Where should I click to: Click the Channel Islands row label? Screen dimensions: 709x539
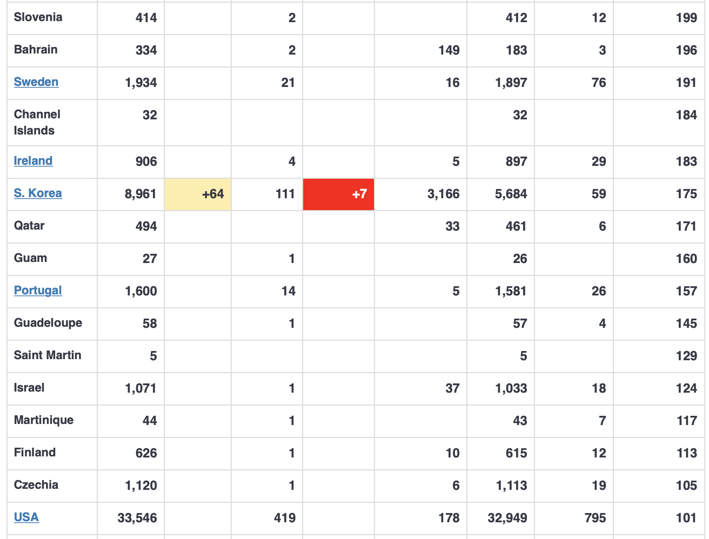click(37, 123)
